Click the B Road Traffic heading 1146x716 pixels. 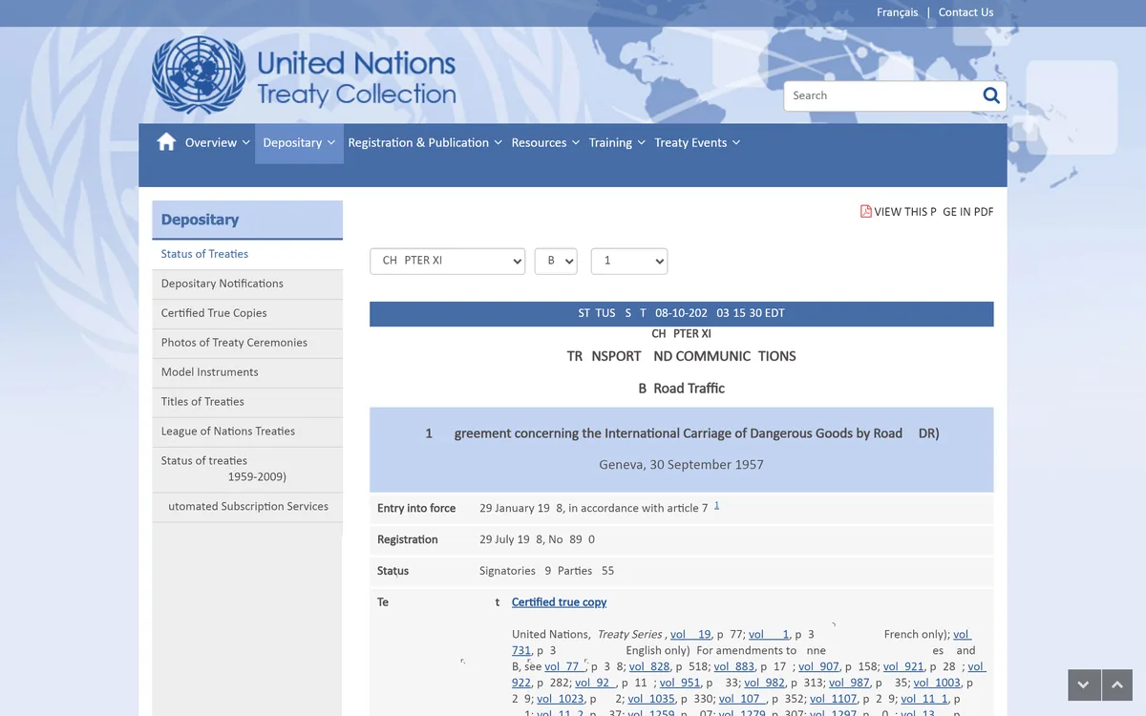682,389
